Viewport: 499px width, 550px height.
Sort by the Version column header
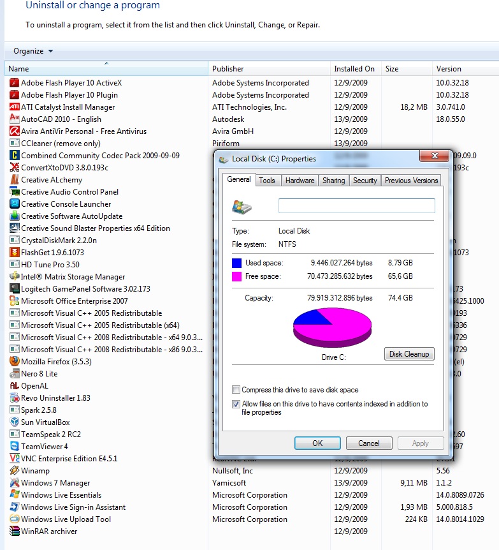click(465, 69)
